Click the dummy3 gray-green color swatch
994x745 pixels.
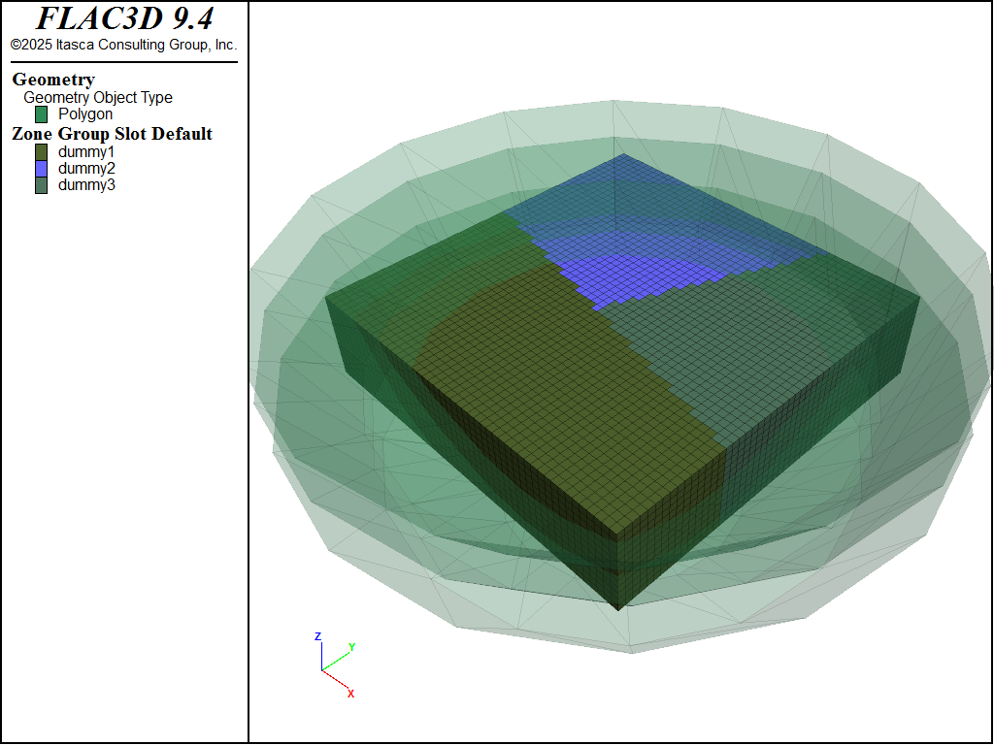[x=42, y=184]
